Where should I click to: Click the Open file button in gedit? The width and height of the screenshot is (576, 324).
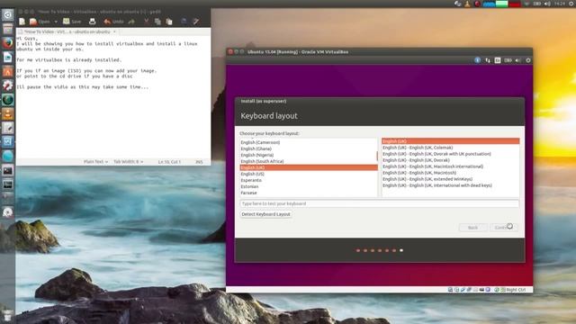coord(40,22)
